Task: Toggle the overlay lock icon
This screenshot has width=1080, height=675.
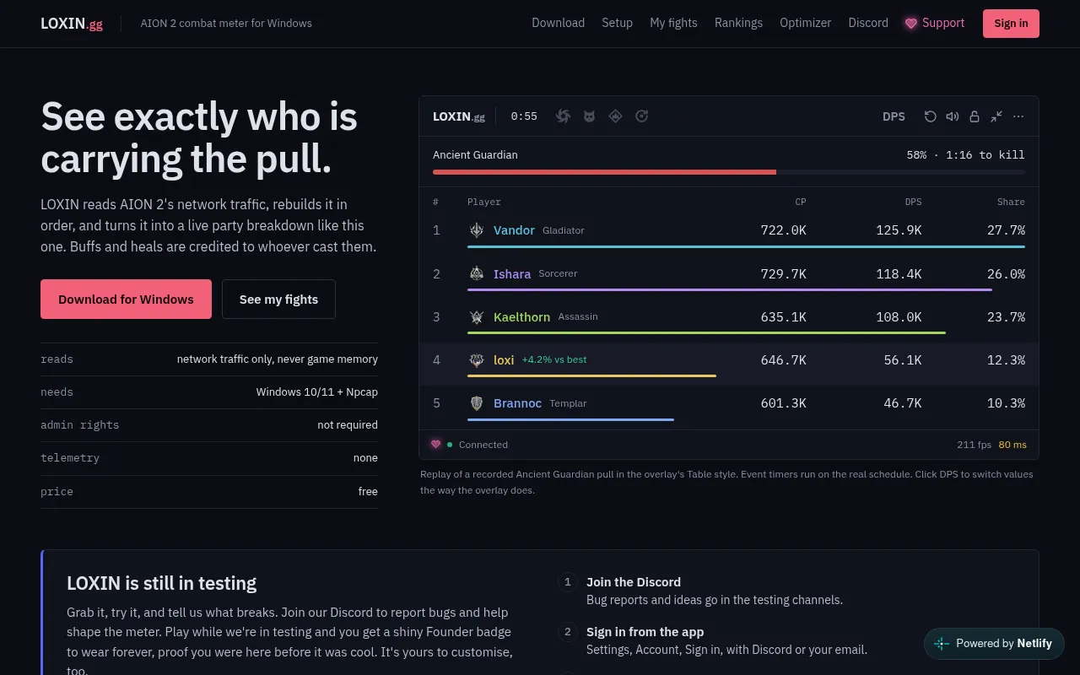Action: (x=974, y=116)
